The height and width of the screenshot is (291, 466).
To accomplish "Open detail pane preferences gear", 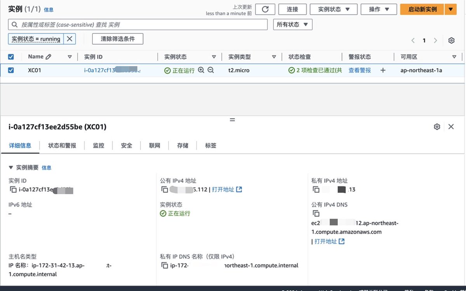I will click(x=437, y=127).
